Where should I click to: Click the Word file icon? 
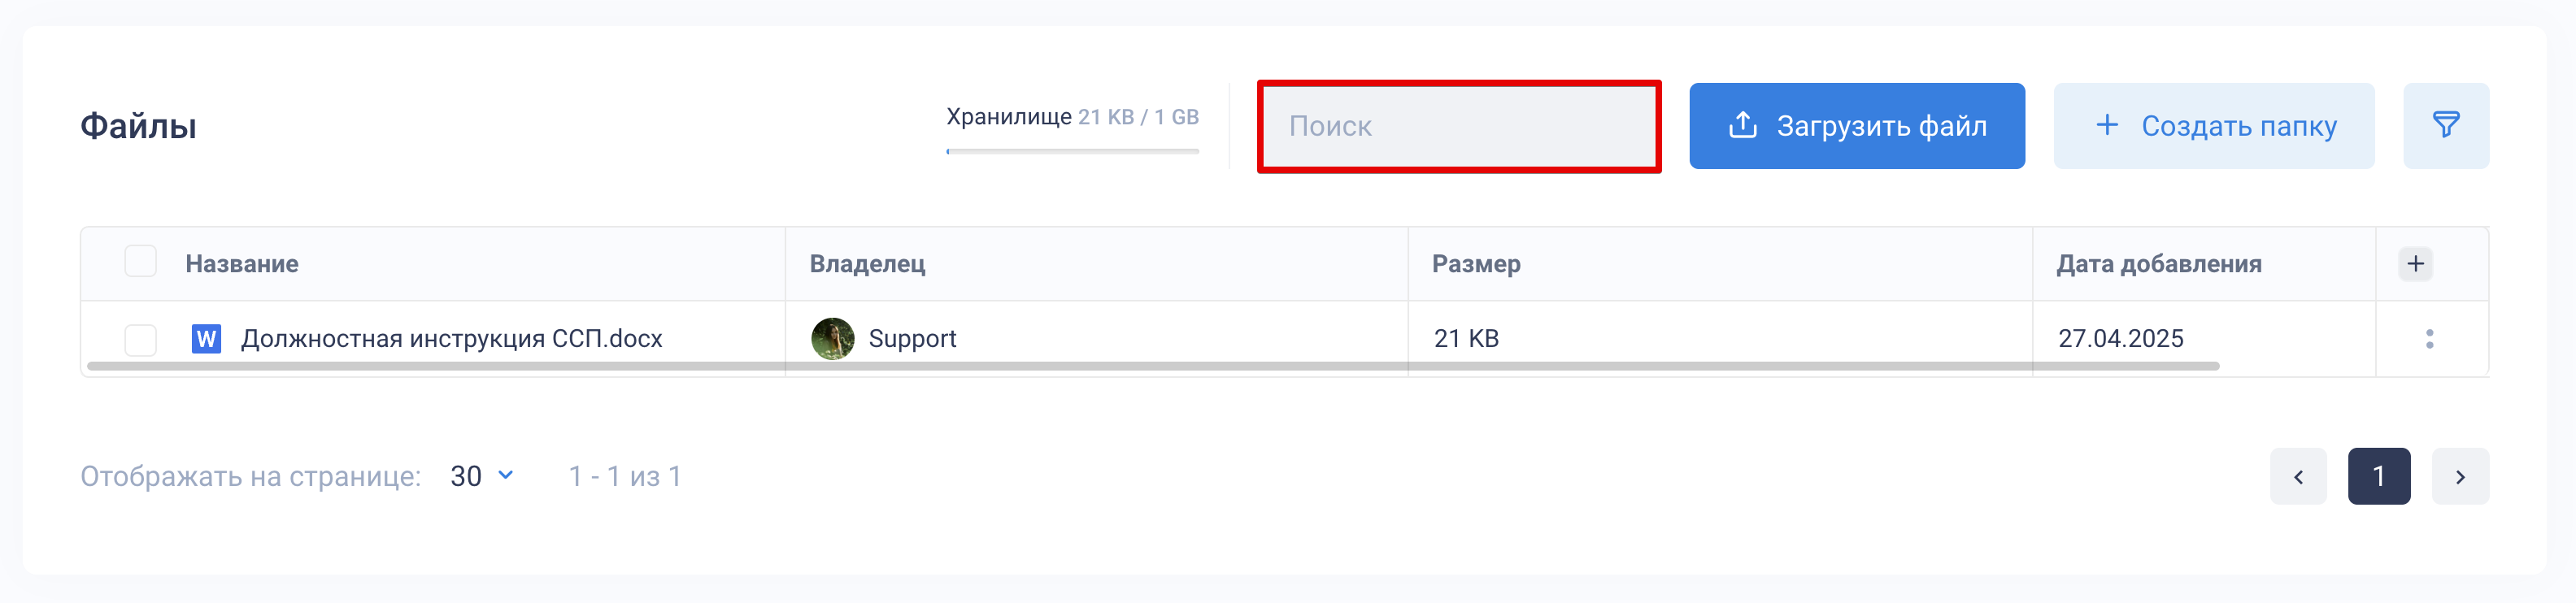(x=206, y=339)
